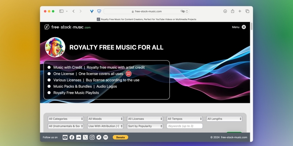Open the Instagram icon in footer
The height and width of the screenshot is (146, 293).
(92, 137)
